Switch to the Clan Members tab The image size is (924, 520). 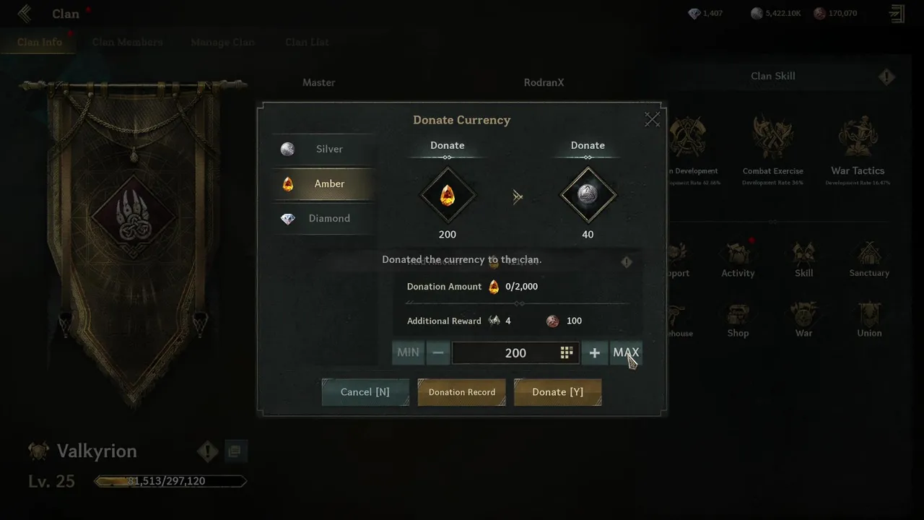(128, 42)
